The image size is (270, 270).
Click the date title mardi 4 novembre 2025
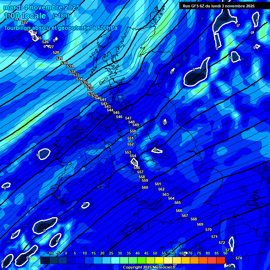[41, 7]
